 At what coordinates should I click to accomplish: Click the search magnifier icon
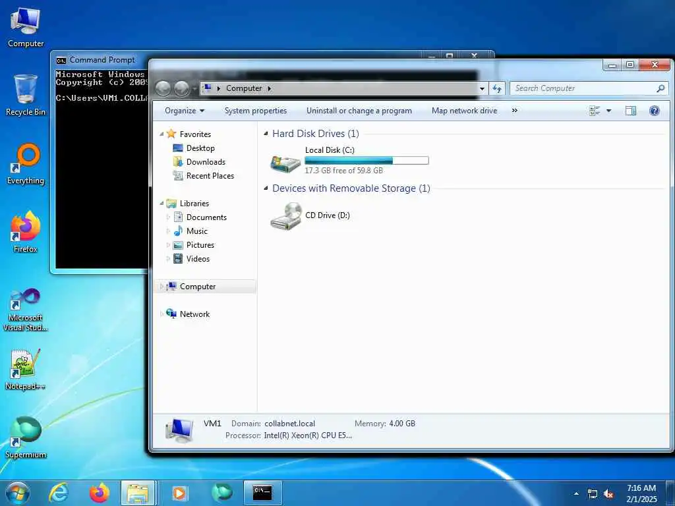[x=660, y=88]
